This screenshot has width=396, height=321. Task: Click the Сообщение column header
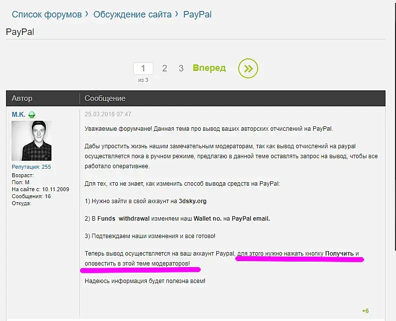[x=105, y=98]
